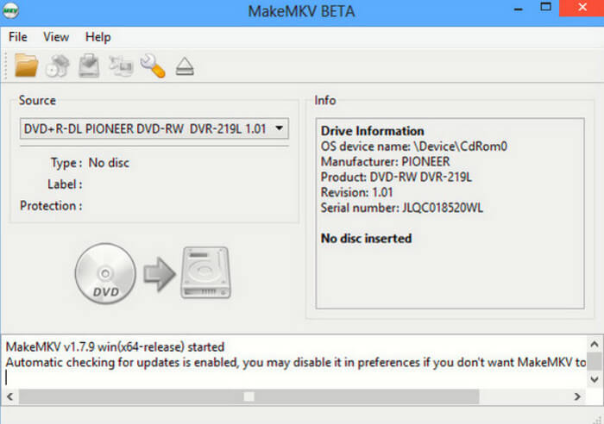Eject the disc with the eject icon

(185, 66)
